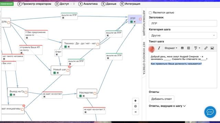Open spellcheck options dropdown arrow
The image size is (220, 123).
pos(199,48)
